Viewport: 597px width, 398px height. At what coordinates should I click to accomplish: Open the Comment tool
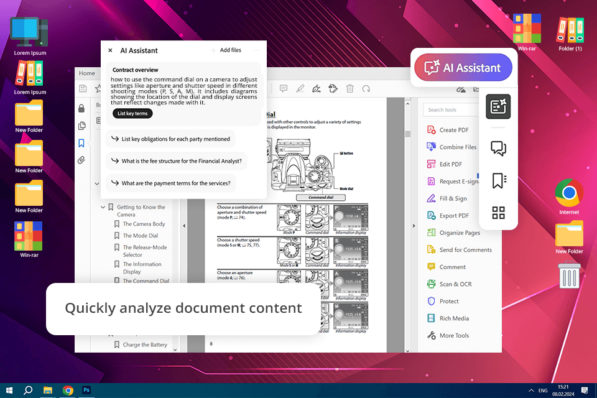click(447, 267)
